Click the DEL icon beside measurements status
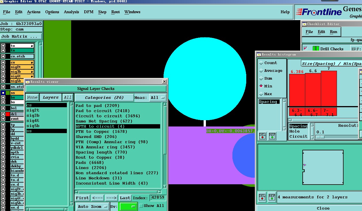The width and height of the screenshot is (362, 211). 262,197
